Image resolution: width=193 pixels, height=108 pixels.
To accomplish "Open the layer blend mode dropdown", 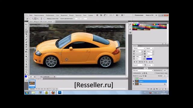I will point(143,70).
